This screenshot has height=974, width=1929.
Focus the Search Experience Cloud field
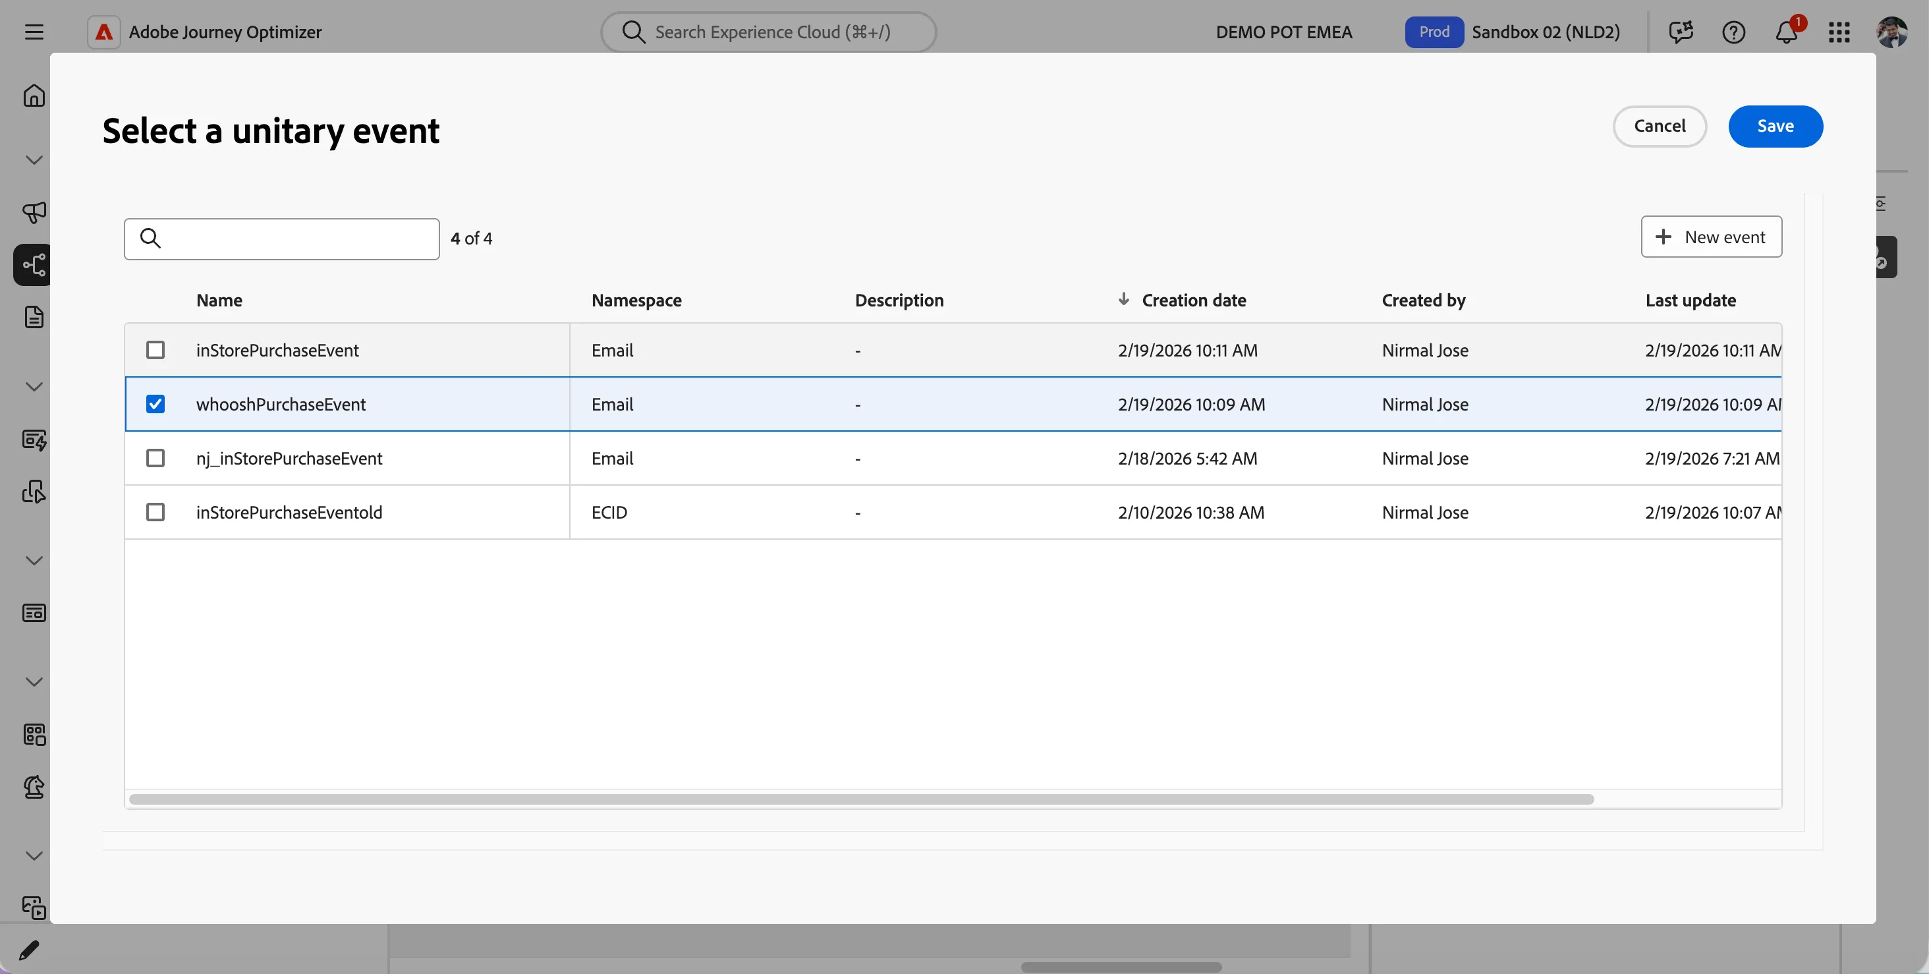pos(768,32)
